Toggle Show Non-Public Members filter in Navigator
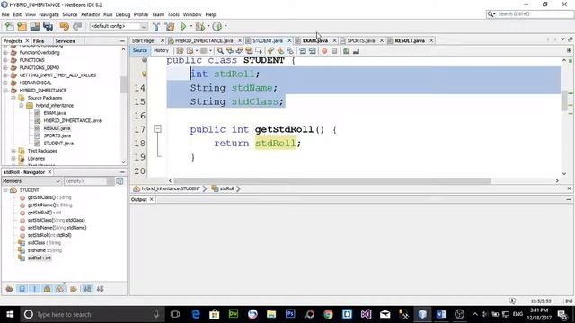575x323 pixels. pyautogui.click(x=48, y=289)
